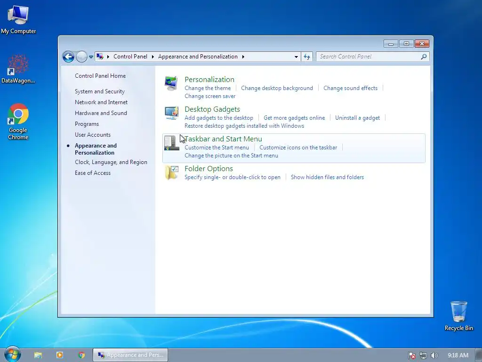The width and height of the screenshot is (482, 362).
Task: Launch Google Chrome from the desktop
Action: pyautogui.click(x=18, y=122)
